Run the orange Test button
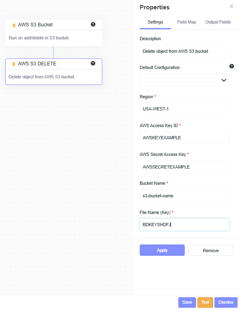Viewport: 240px width, 309px height. coord(205,302)
